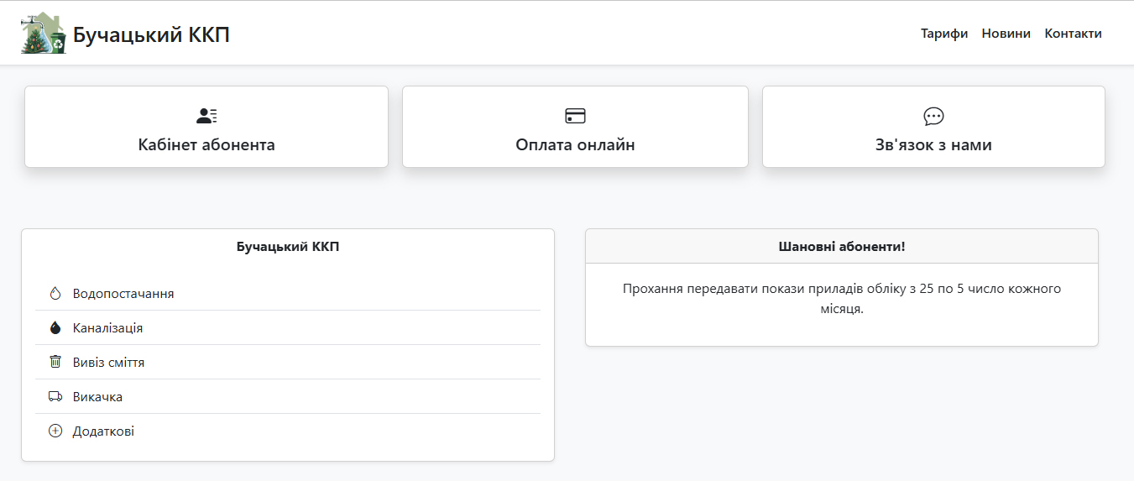Select Водопостачання service in the list
Screen dimensions: 1134x481
tap(123, 294)
